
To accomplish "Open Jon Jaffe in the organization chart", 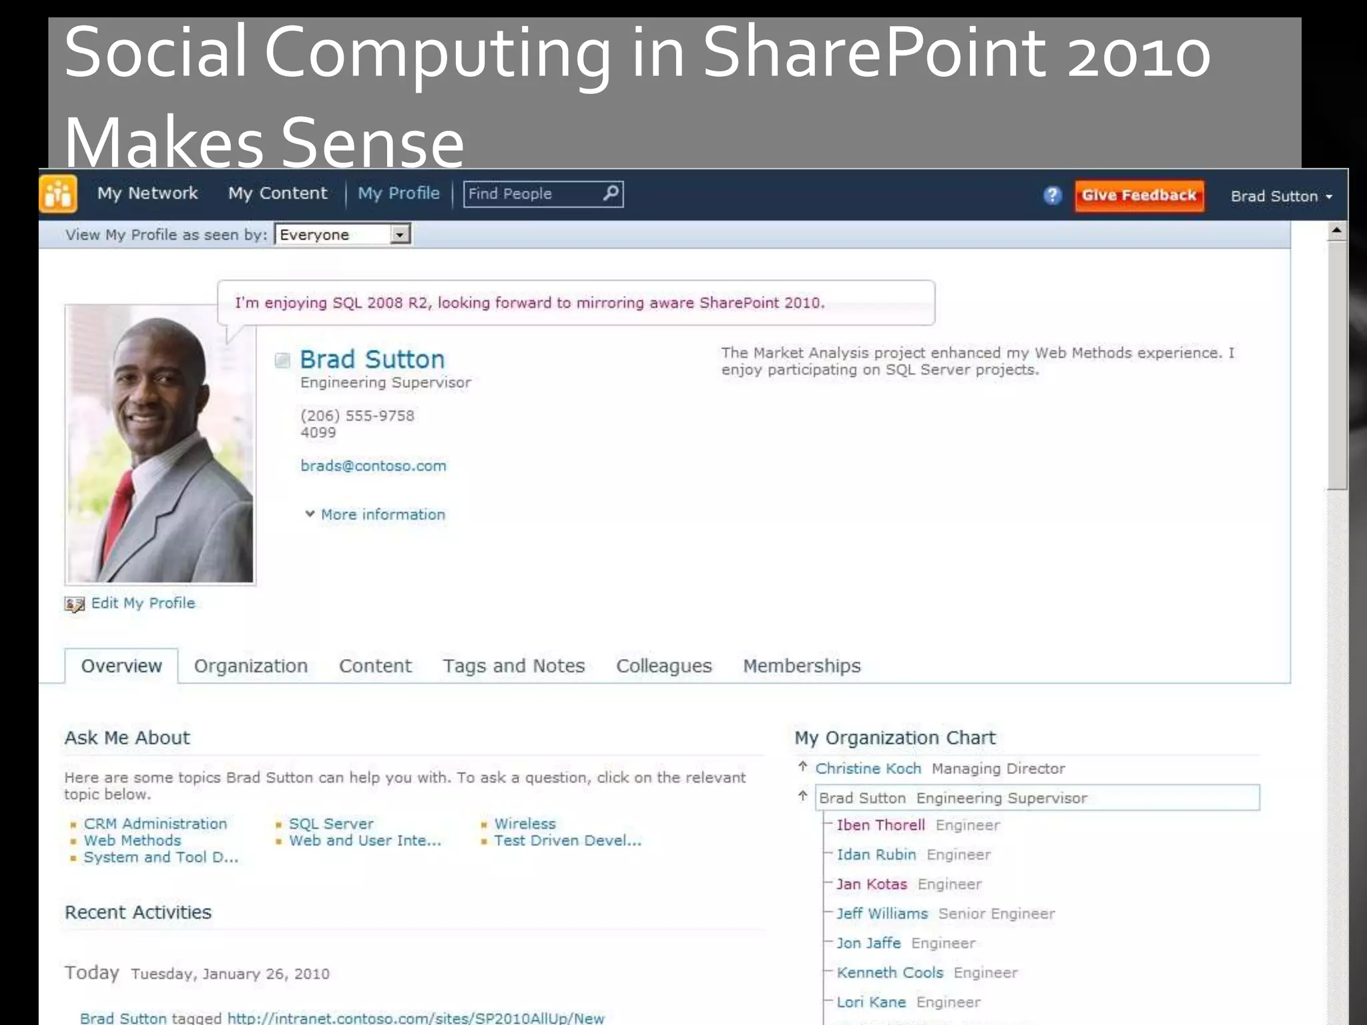I will [868, 943].
